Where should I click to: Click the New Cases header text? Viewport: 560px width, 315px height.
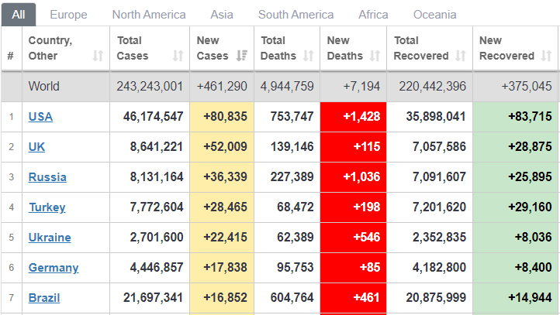pyautogui.click(x=213, y=48)
